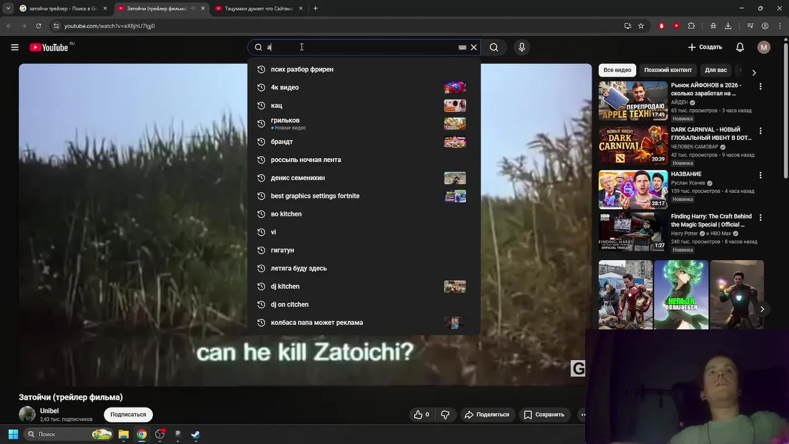Open the account avatar menu
This screenshot has height=444, width=789.
click(x=764, y=47)
